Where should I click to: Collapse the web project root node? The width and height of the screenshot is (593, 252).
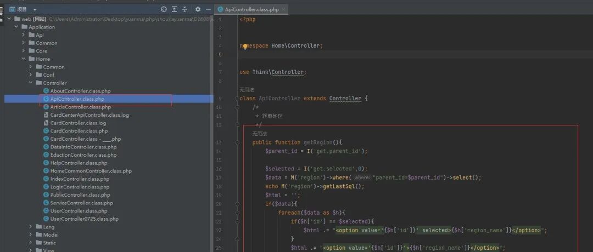[x=9, y=19]
